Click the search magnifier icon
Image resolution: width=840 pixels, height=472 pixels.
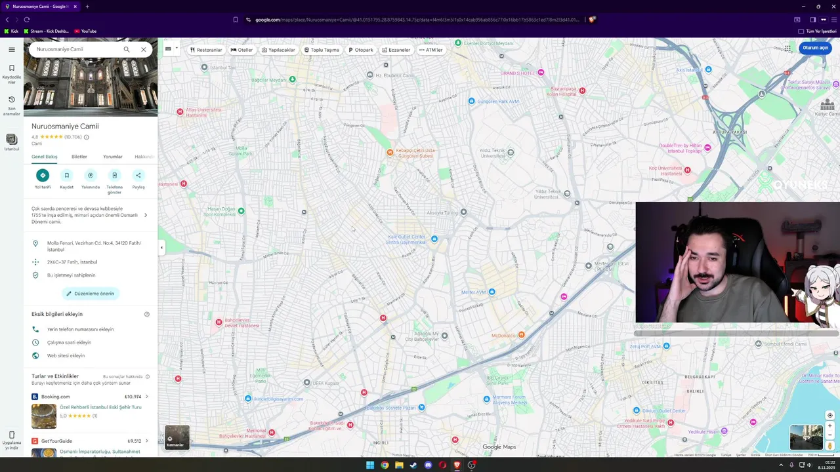127,49
